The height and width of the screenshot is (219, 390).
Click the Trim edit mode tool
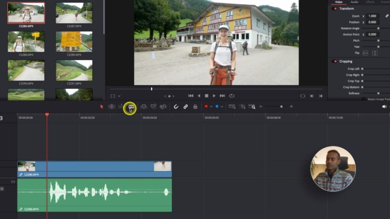tap(112, 107)
